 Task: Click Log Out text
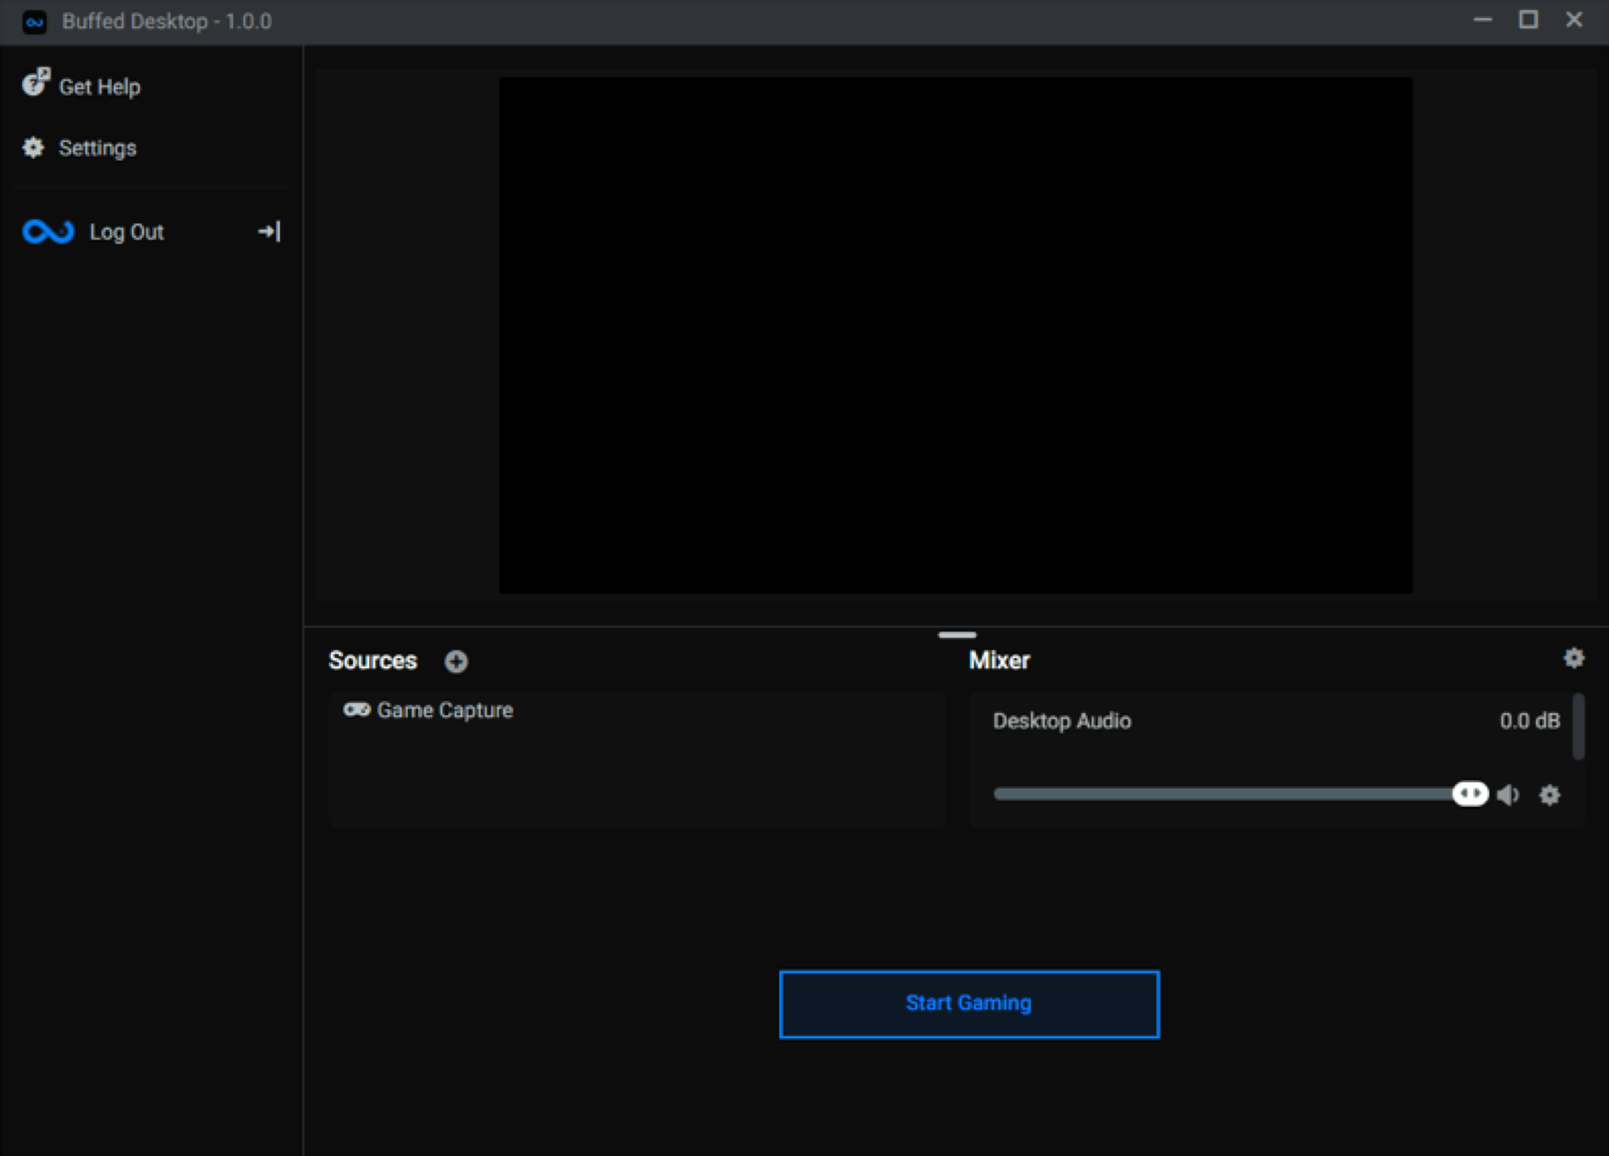(127, 232)
